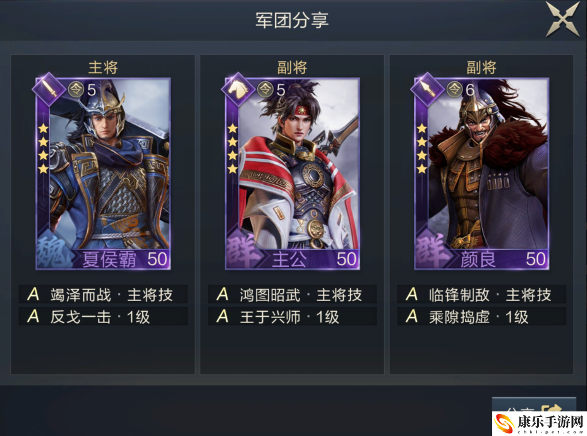Select the 临锋制敌 · 主将技 skill row

(x=481, y=295)
